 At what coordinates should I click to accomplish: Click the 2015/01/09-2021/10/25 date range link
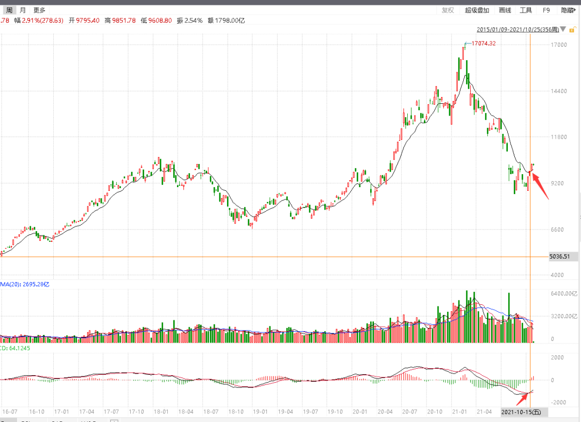pos(518,30)
